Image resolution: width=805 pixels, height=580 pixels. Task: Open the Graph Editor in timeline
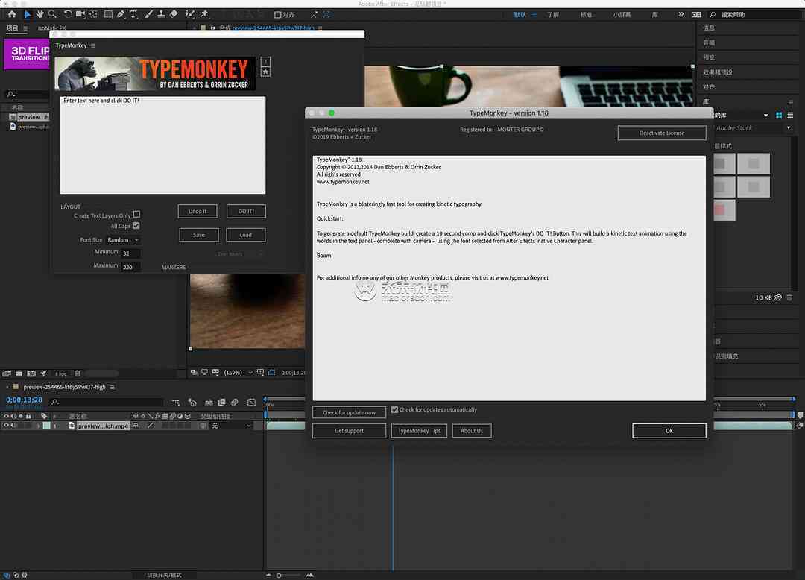pyautogui.click(x=251, y=403)
